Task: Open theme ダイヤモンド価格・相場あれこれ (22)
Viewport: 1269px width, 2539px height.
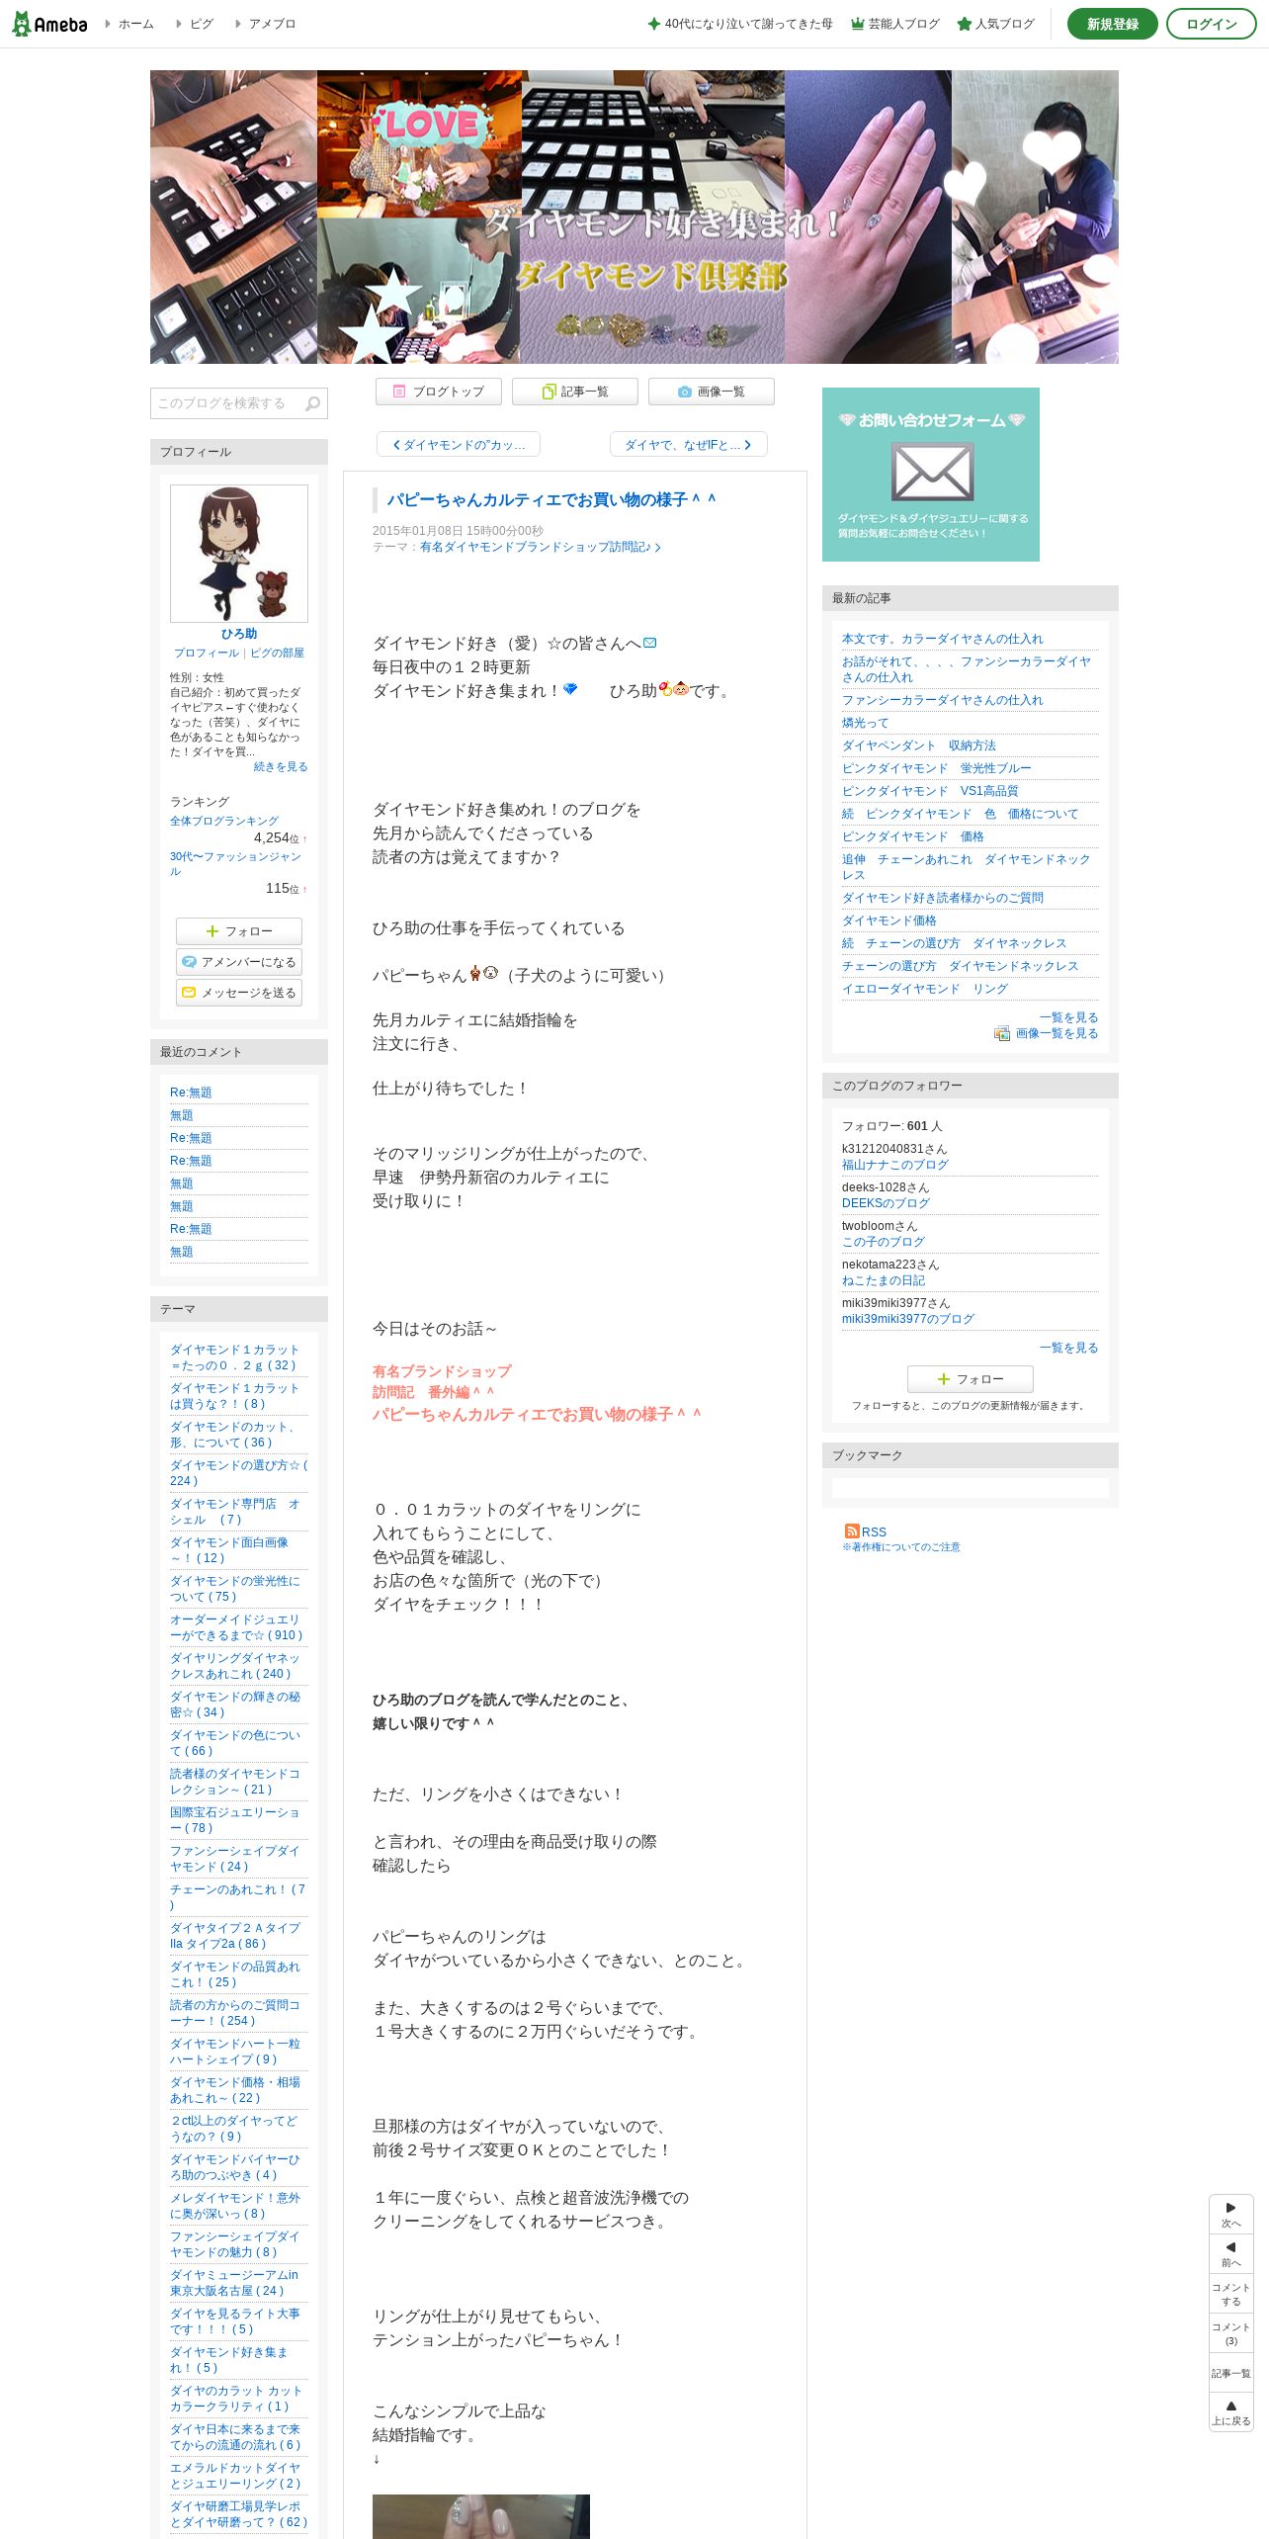Action: tap(235, 2090)
